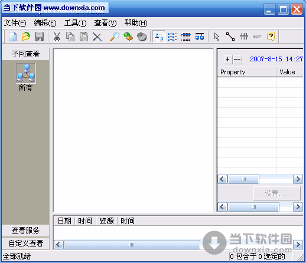The height and width of the screenshot is (263, 306).
Task: Open the 编辑(E) menu
Action: (45, 23)
